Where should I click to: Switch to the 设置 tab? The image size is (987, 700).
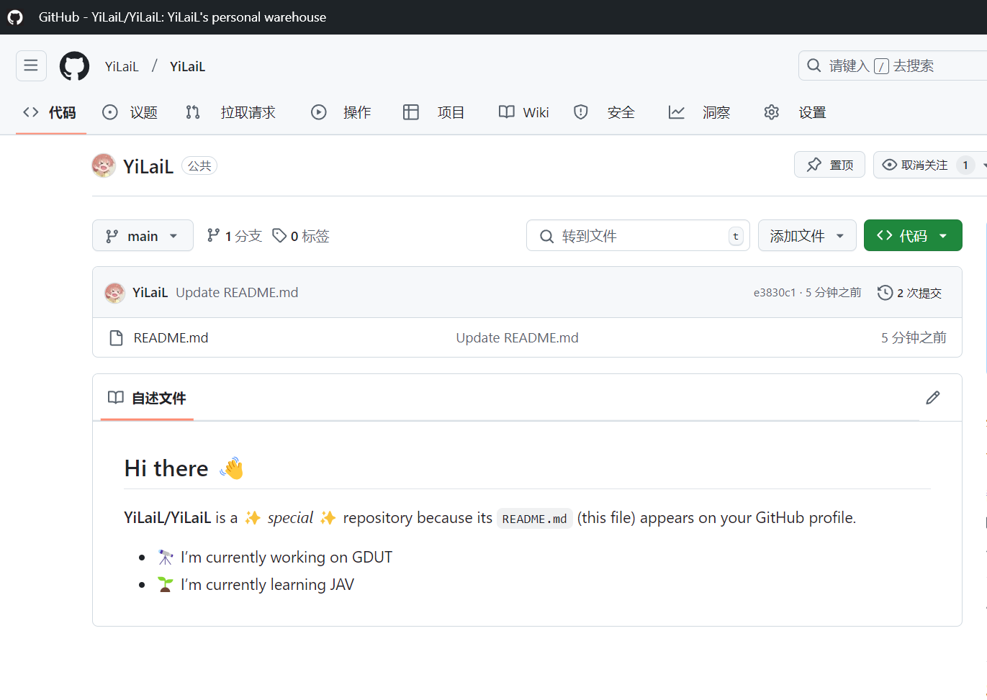[796, 112]
